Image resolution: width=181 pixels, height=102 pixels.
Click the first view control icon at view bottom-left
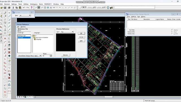[18, 97]
